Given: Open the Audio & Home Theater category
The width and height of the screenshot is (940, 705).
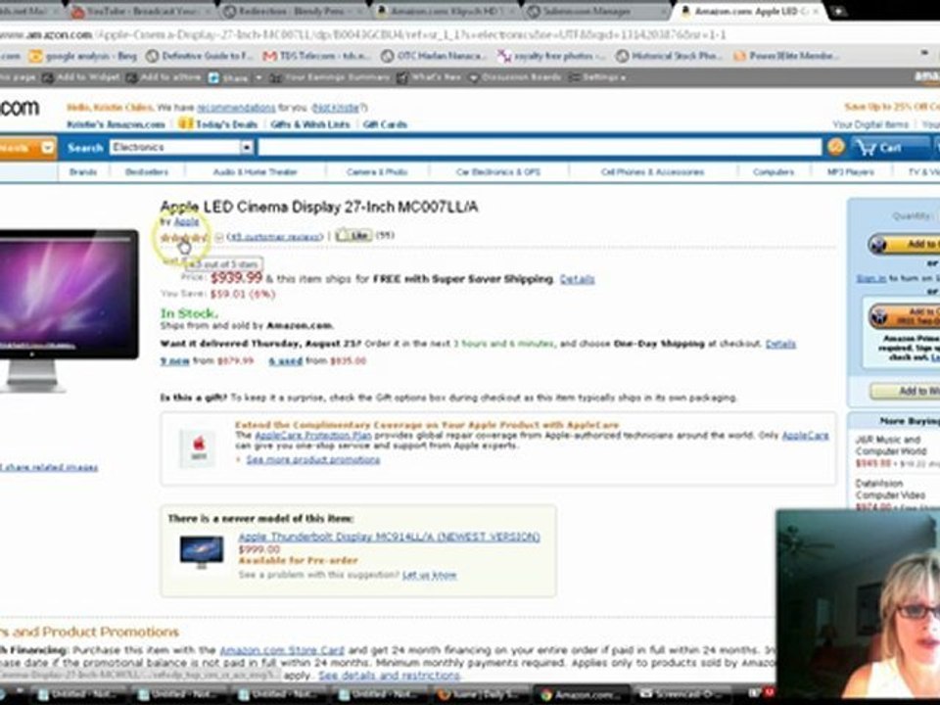Looking at the screenshot, I should tap(256, 172).
